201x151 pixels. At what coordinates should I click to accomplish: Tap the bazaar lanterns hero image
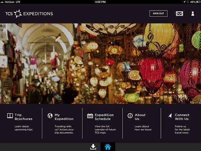tap(100, 64)
